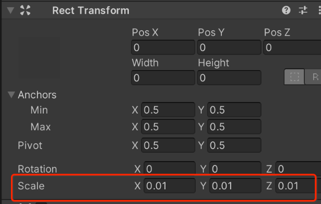The width and height of the screenshot is (321, 204).
Task: Click Pivot X value field
Action: pos(168,145)
